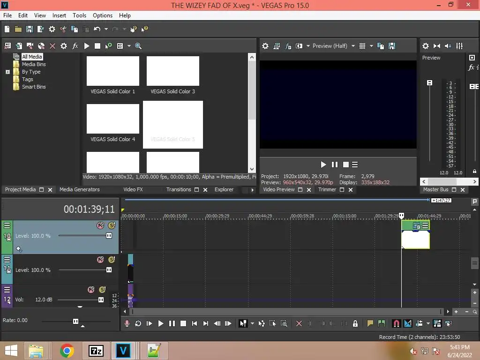This screenshot has width=480, height=360.
Task: Switch to the Video FX tab
Action: click(x=133, y=189)
